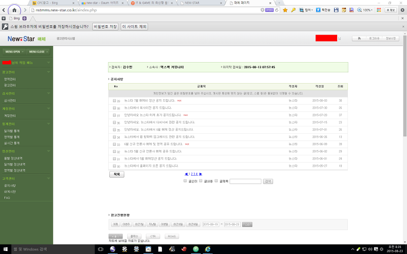The image size is (407, 254).
Task: Click the white document taskbar icon
Action: point(160,249)
